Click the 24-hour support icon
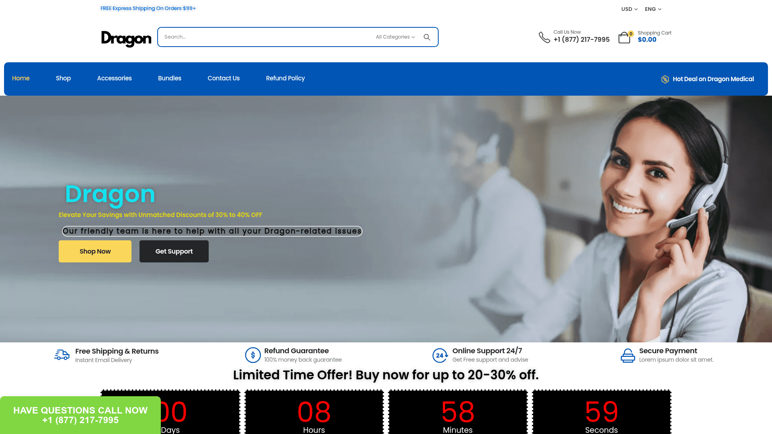 [440, 355]
